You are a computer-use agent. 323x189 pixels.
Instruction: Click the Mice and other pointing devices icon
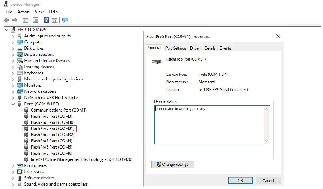(x=20, y=79)
